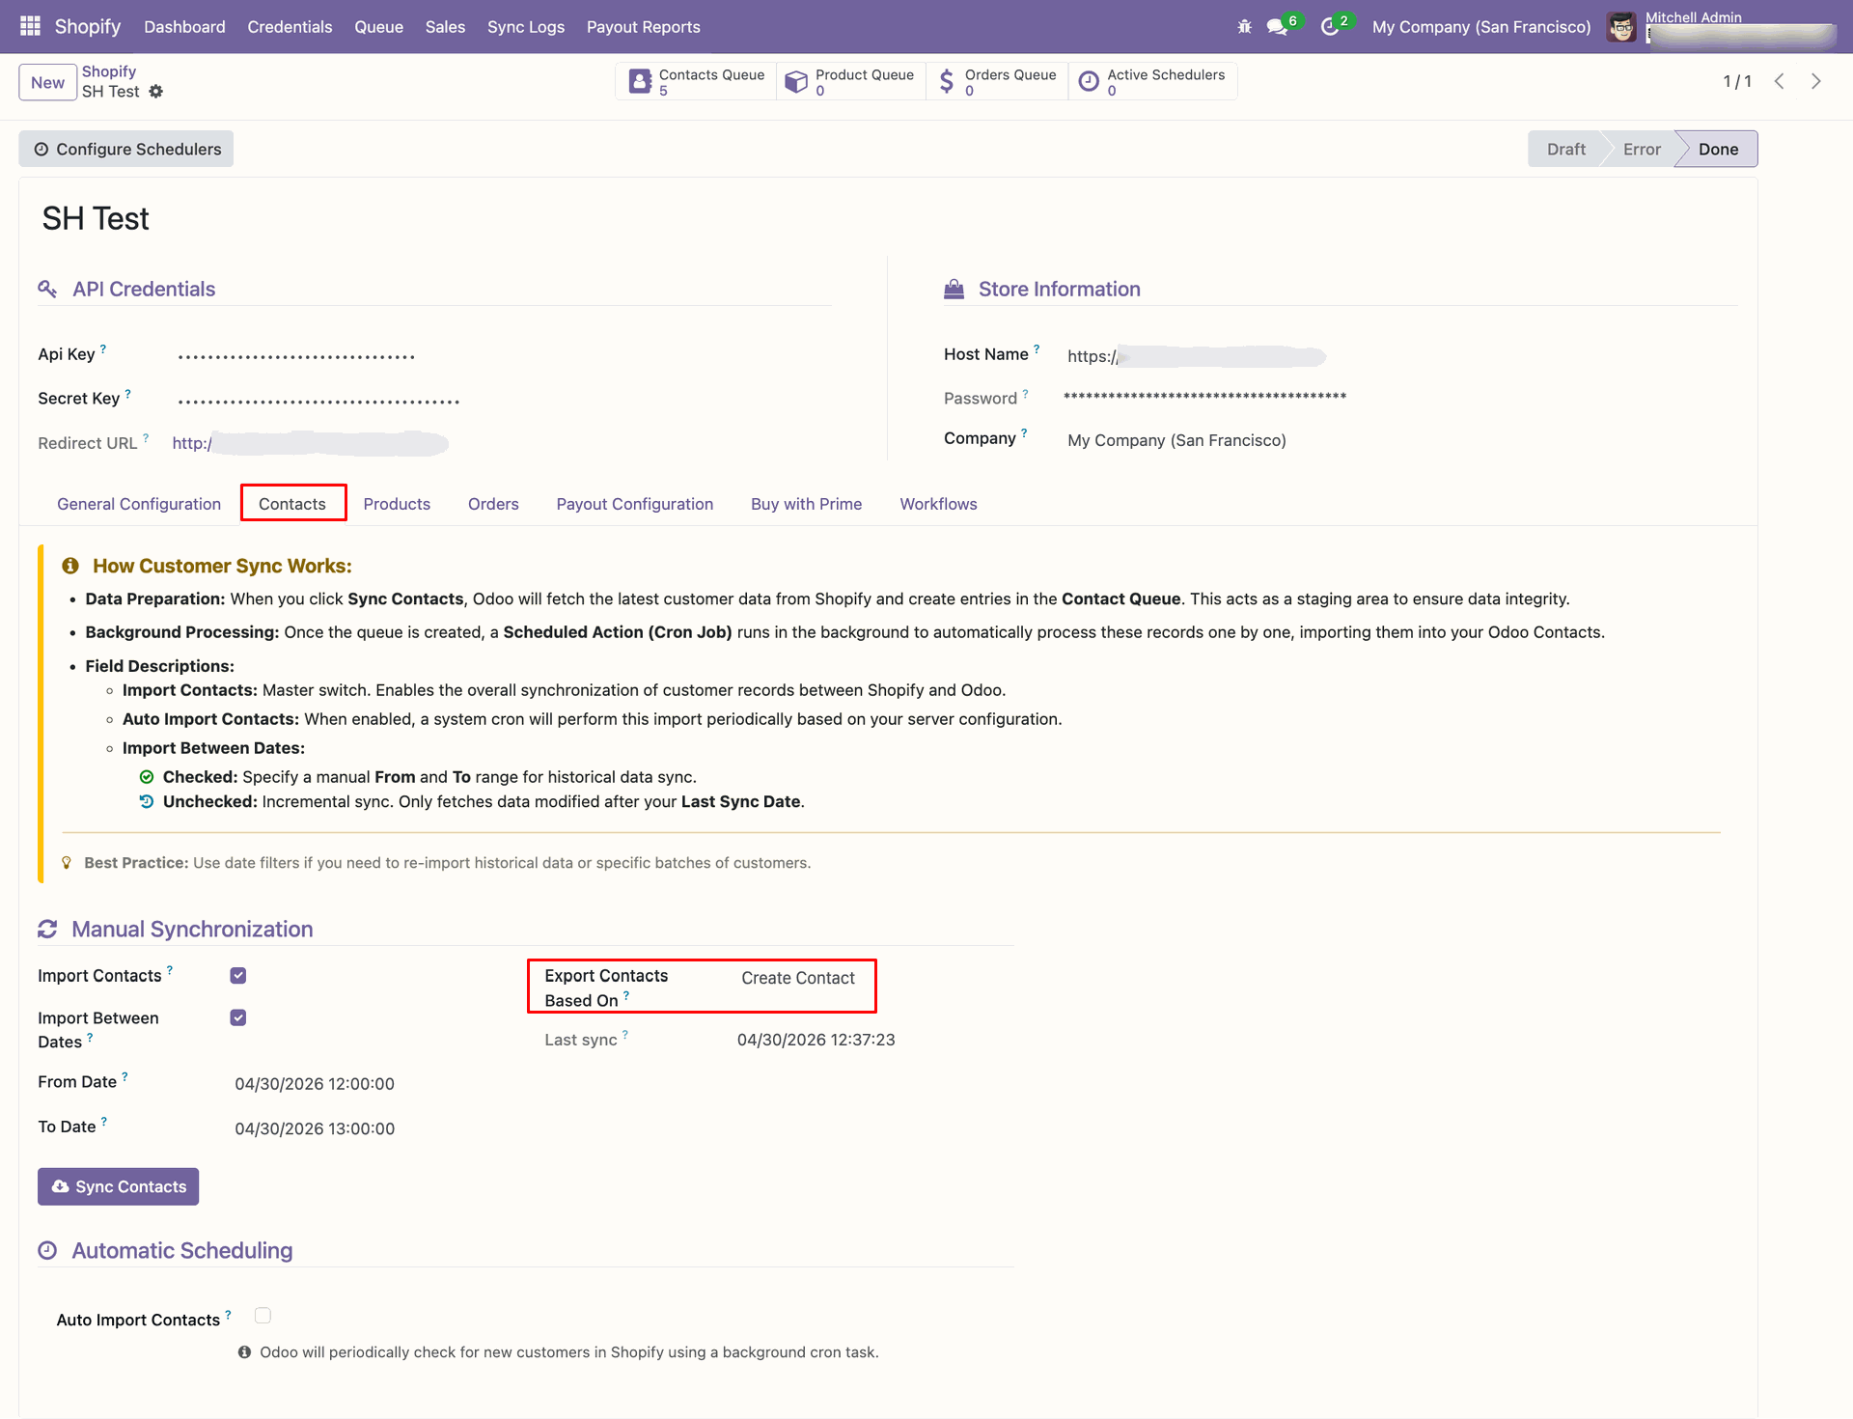Click the Mitchell Admin avatar
This screenshot has height=1419, width=1853.
1621,27
